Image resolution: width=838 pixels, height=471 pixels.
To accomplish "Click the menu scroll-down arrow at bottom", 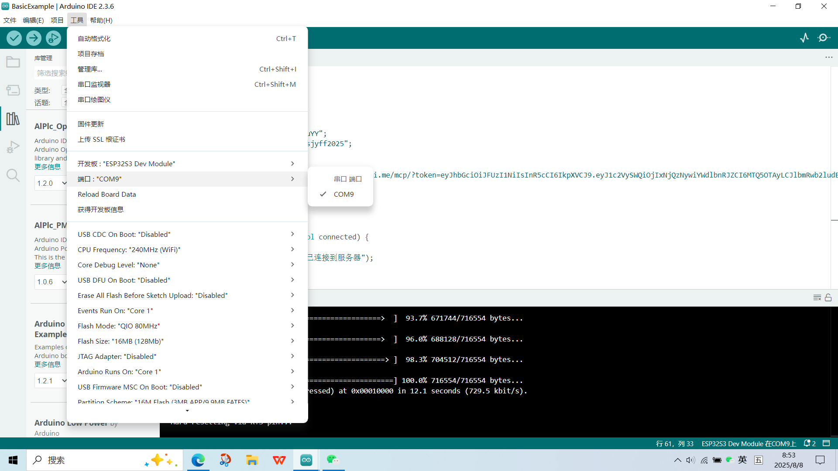I will pyautogui.click(x=187, y=411).
